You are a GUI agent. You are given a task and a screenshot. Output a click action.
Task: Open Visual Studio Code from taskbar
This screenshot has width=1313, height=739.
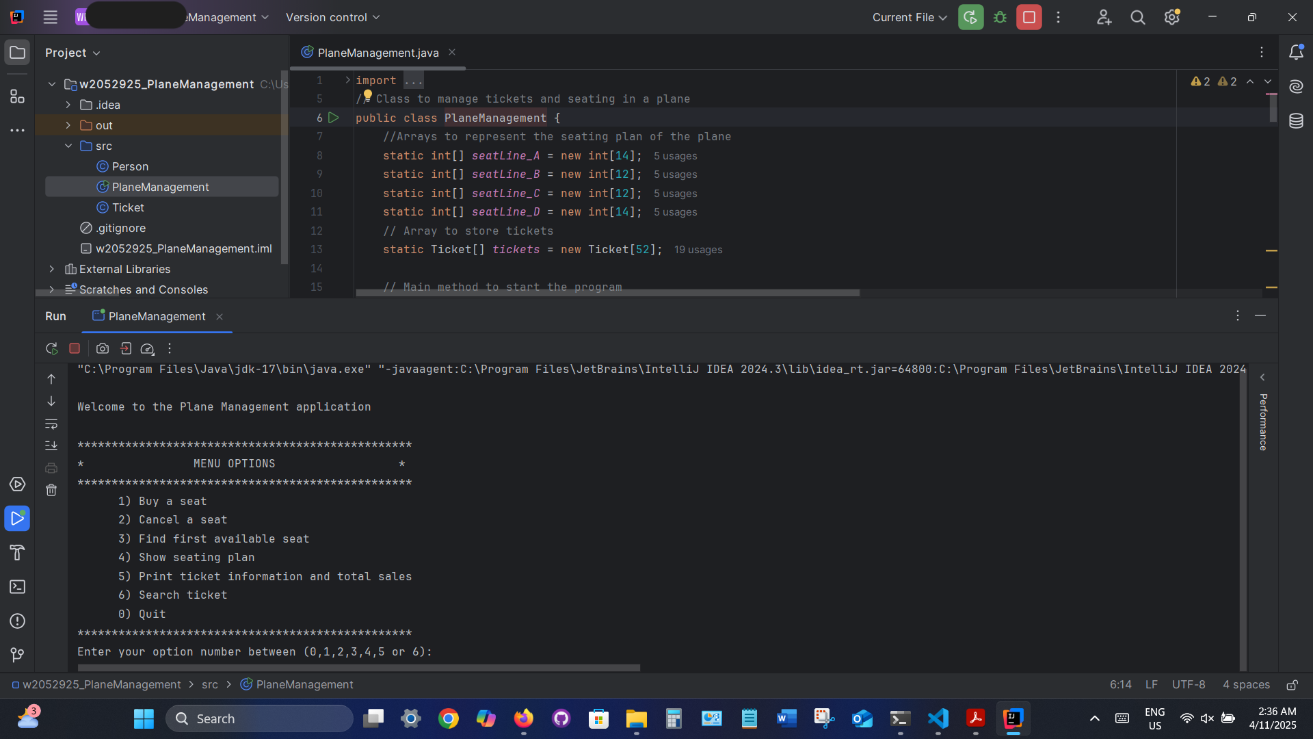(938, 718)
